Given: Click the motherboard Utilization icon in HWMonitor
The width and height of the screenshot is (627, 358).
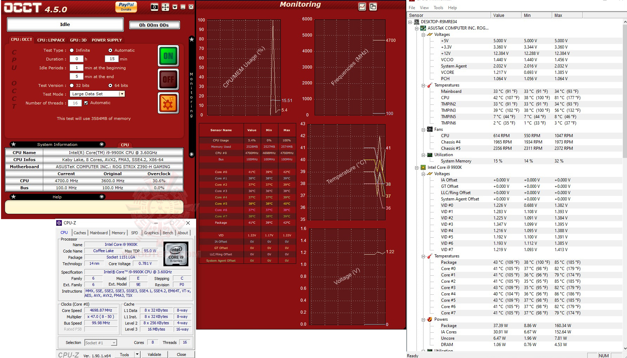Looking at the screenshot, I should tap(429, 155).
